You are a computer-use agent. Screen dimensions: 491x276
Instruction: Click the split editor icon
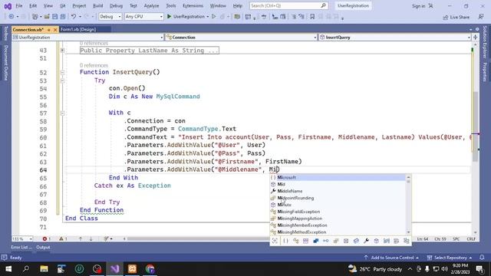click(x=476, y=38)
